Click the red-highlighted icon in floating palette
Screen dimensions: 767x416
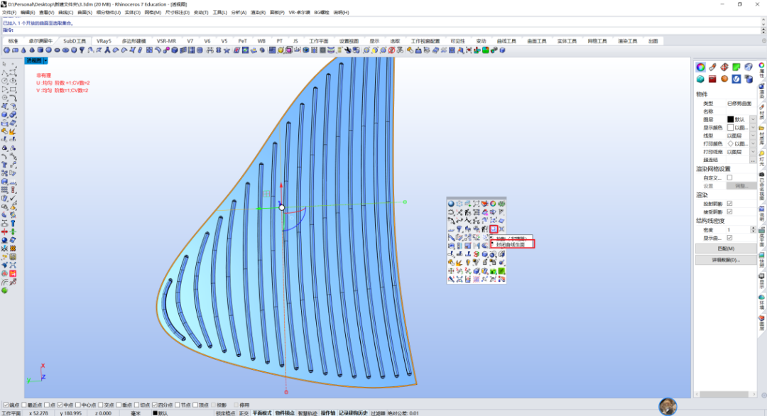click(494, 229)
